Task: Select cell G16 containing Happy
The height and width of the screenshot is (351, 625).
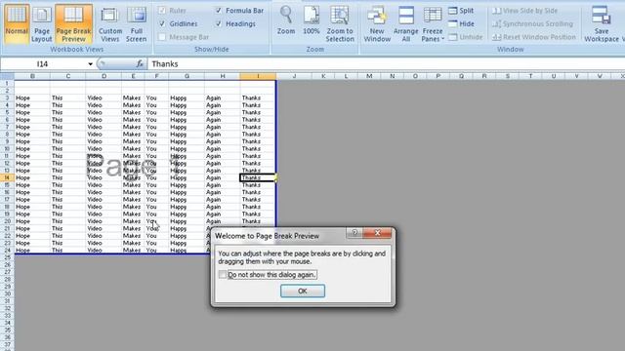Action: (187, 192)
